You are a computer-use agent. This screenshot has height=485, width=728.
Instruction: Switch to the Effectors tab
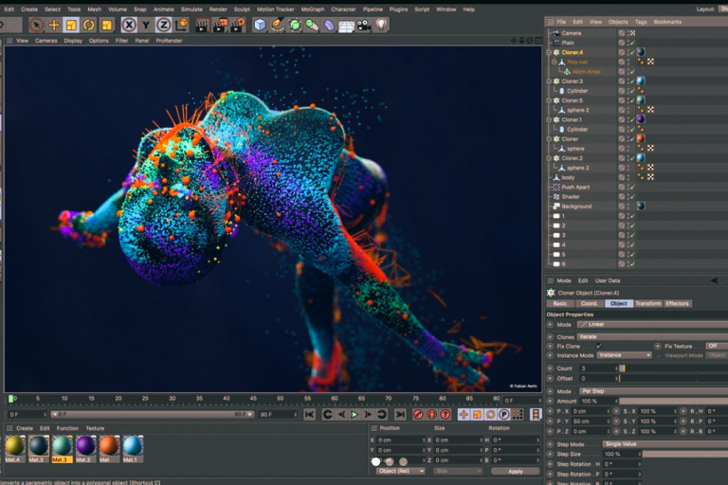coord(677,303)
